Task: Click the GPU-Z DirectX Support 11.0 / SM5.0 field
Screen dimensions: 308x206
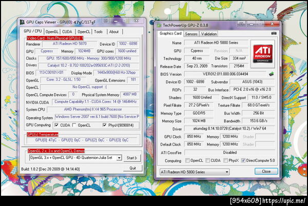Action: click(x=261, y=97)
